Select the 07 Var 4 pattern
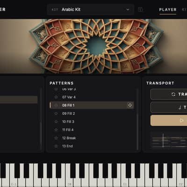This screenshot has width=187, height=187. coord(92,97)
